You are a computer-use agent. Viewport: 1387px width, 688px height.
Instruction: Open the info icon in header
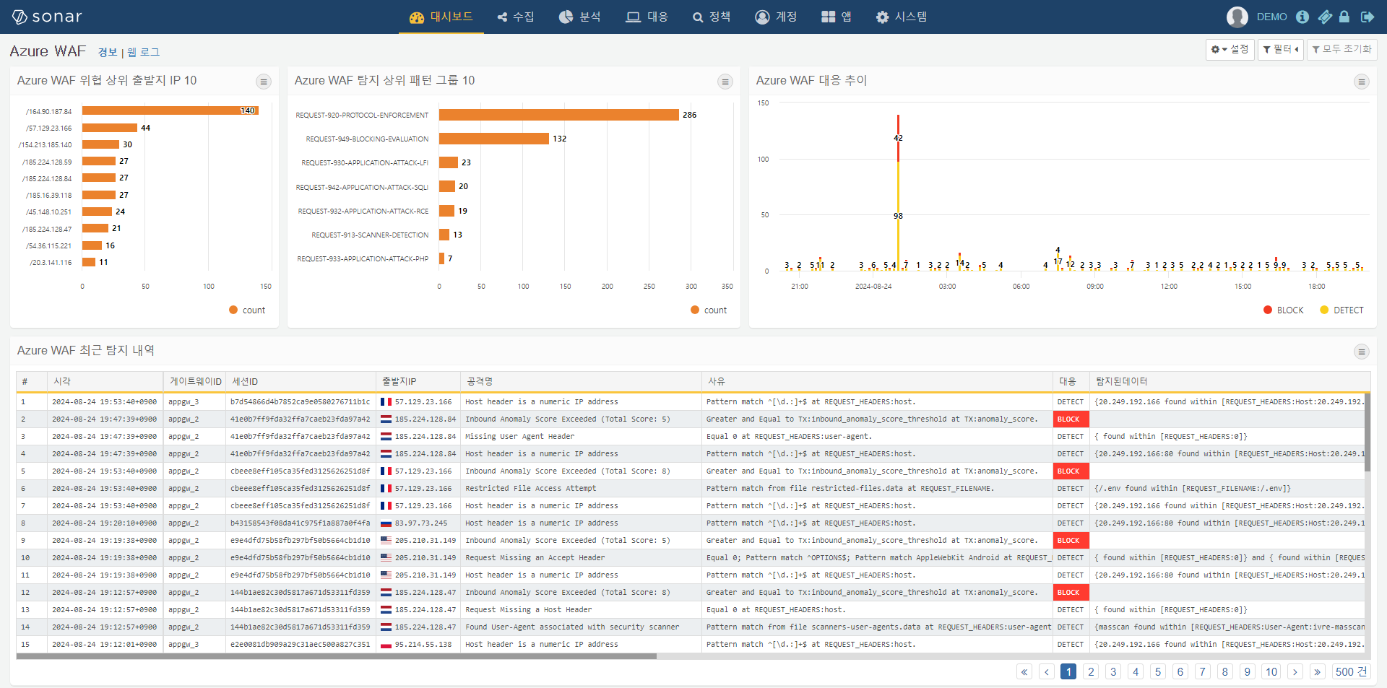1302,17
